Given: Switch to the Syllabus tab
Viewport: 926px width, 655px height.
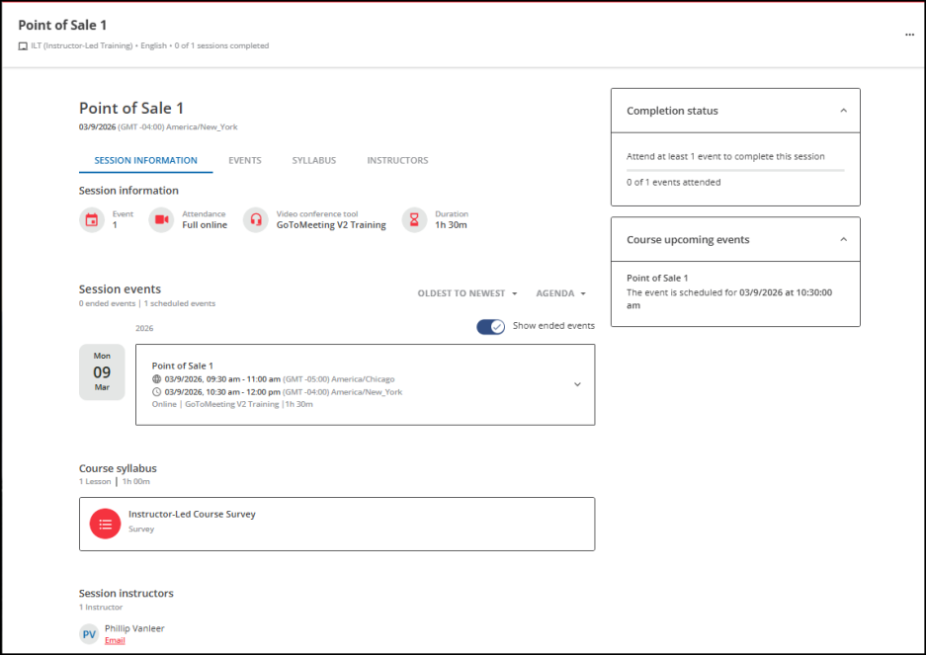Looking at the screenshot, I should click(x=313, y=160).
